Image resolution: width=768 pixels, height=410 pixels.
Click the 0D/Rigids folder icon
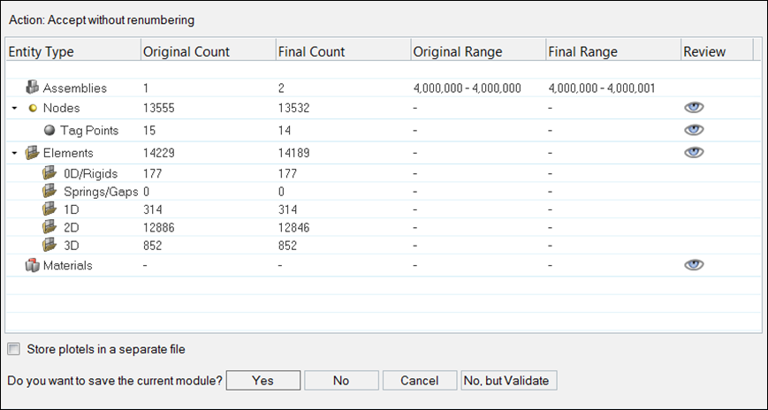(49, 173)
